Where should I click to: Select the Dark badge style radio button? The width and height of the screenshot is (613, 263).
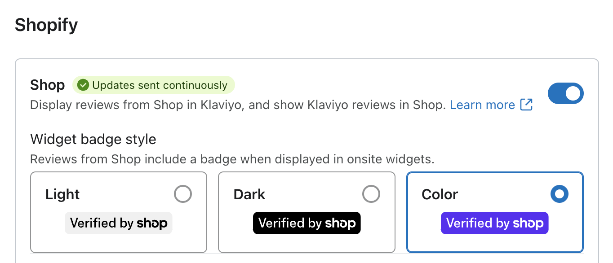point(371,194)
